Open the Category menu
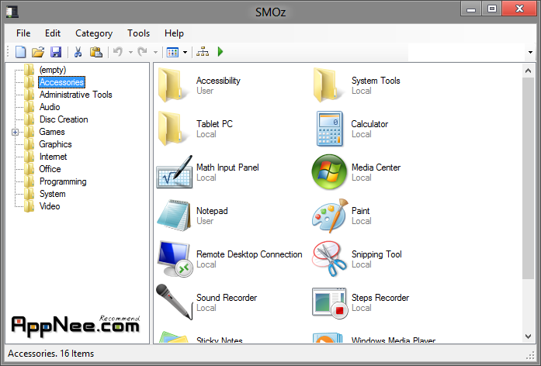This screenshot has width=541, height=366. tap(94, 33)
